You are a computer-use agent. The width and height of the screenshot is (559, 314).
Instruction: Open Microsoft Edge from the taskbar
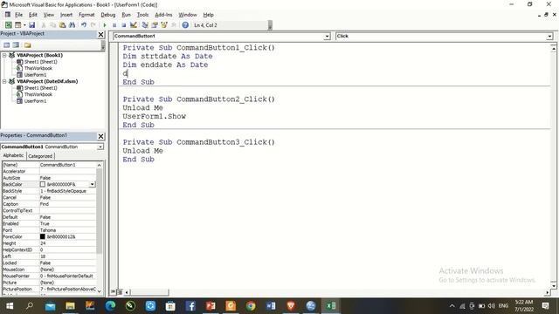click(x=110, y=306)
